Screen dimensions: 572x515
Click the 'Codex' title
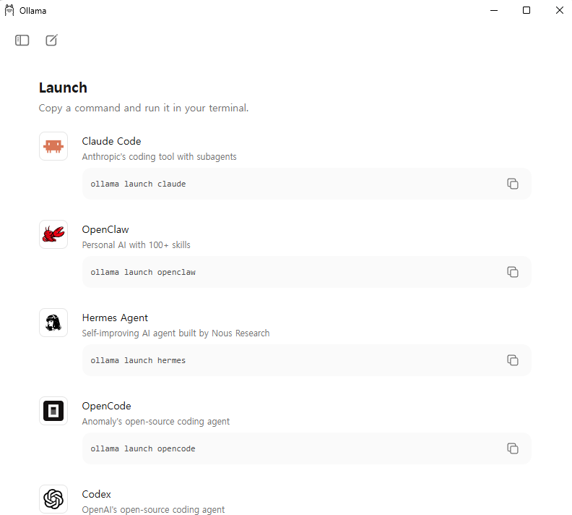pos(96,494)
